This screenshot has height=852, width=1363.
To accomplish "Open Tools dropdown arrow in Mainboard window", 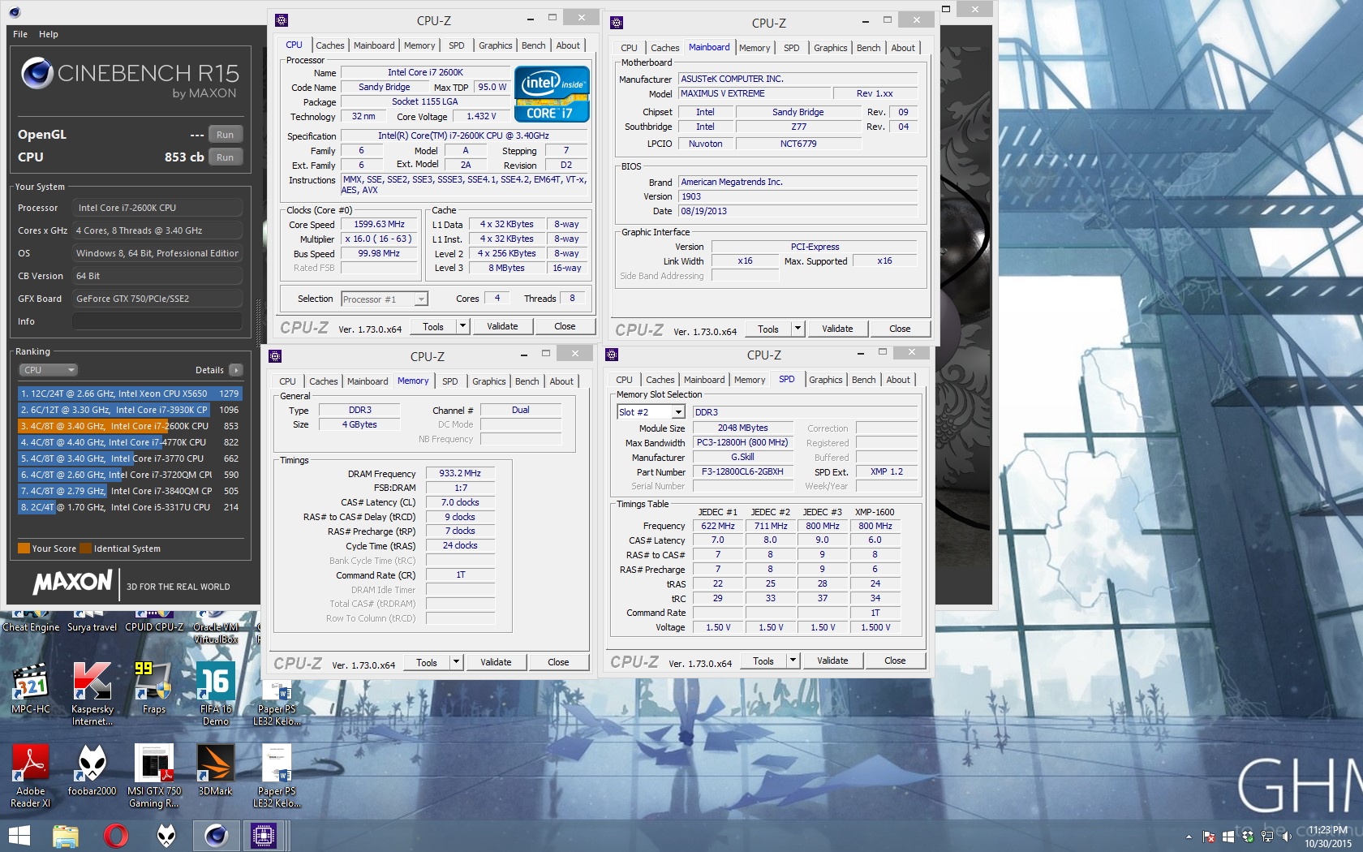I will pyautogui.click(x=798, y=329).
